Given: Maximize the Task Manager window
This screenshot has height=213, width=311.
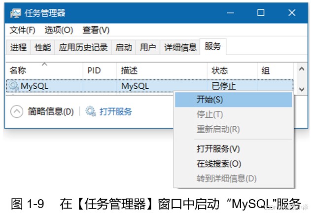Looking at the screenshot, I should point(261,13).
